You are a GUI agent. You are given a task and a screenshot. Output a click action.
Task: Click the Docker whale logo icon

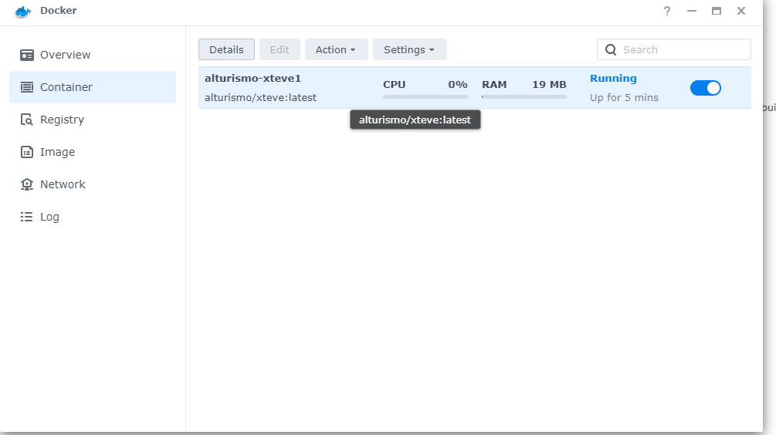coord(22,12)
